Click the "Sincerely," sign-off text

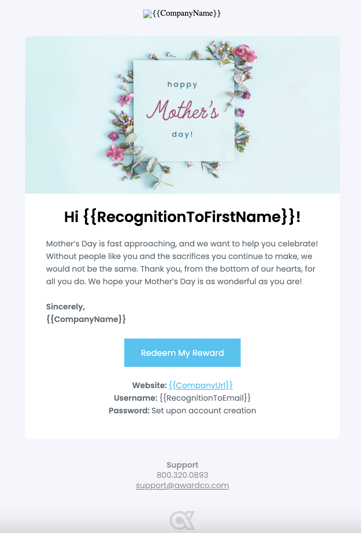click(x=65, y=307)
